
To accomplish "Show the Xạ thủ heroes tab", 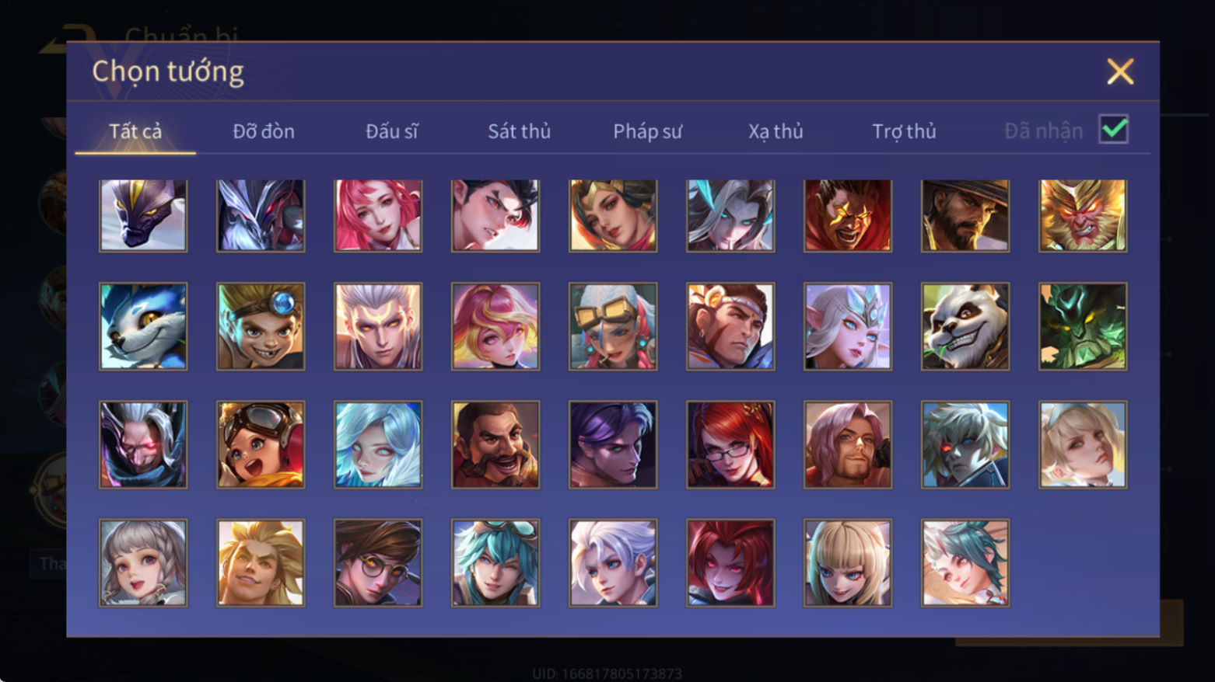I will click(x=776, y=131).
